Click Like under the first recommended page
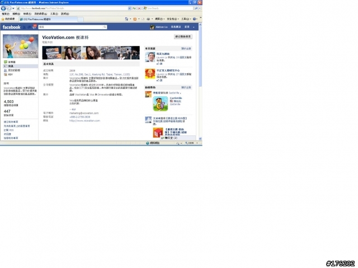 tap(159, 64)
